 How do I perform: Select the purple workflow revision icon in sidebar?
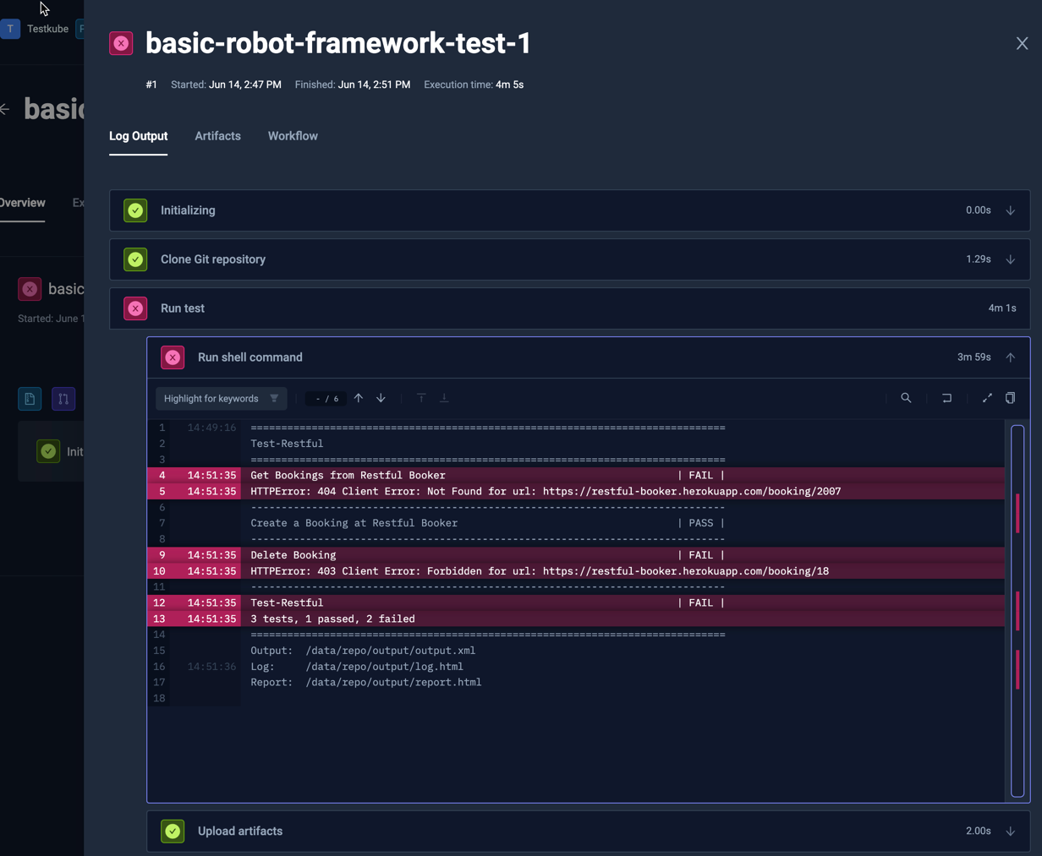click(x=63, y=398)
